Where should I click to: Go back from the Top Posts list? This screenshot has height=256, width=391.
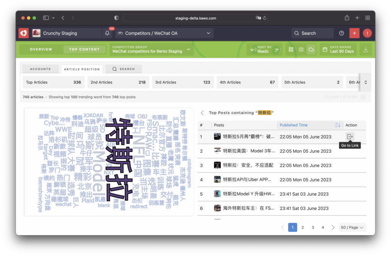(x=202, y=113)
